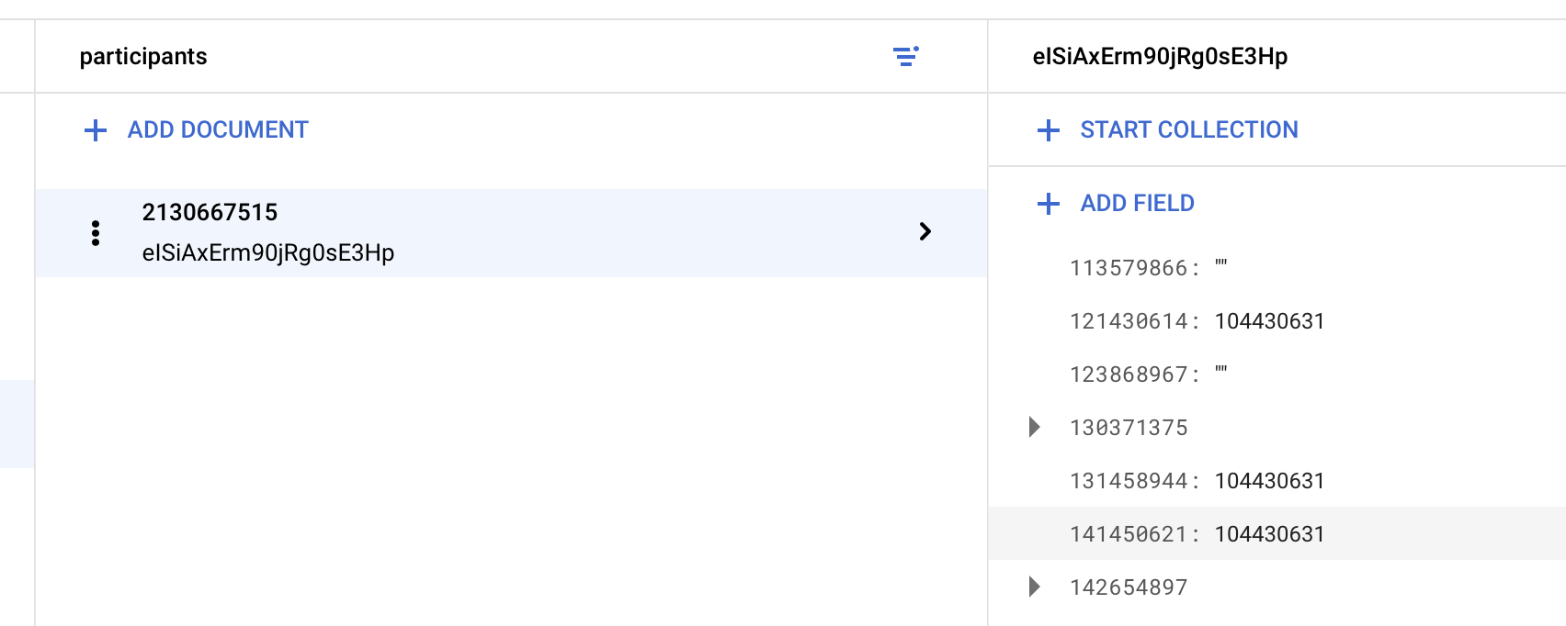Select field 113579866 with empty value
This screenshot has width=1566, height=626.
1277,268
